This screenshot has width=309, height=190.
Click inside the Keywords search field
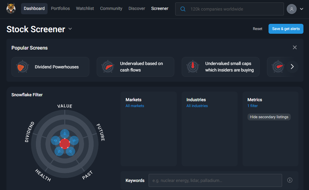click(x=215, y=180)
